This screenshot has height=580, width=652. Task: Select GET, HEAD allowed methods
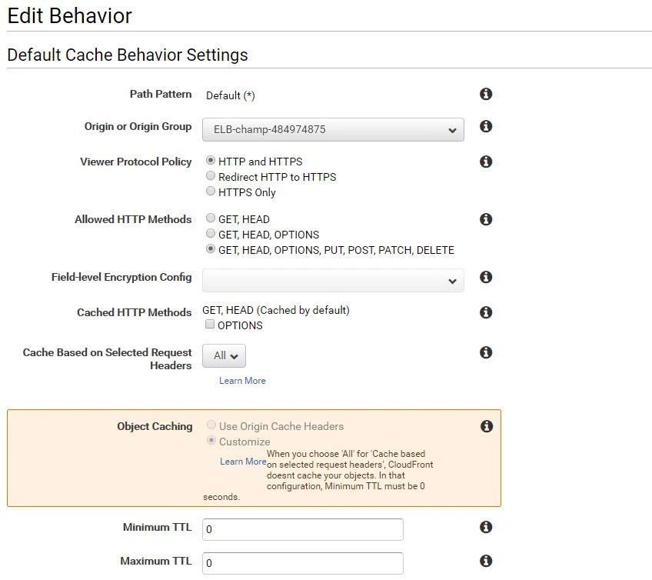(211, 218)
